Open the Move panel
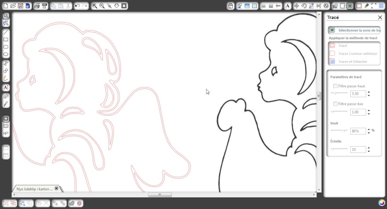The image size is (387, 209). (x=297, y=6)
